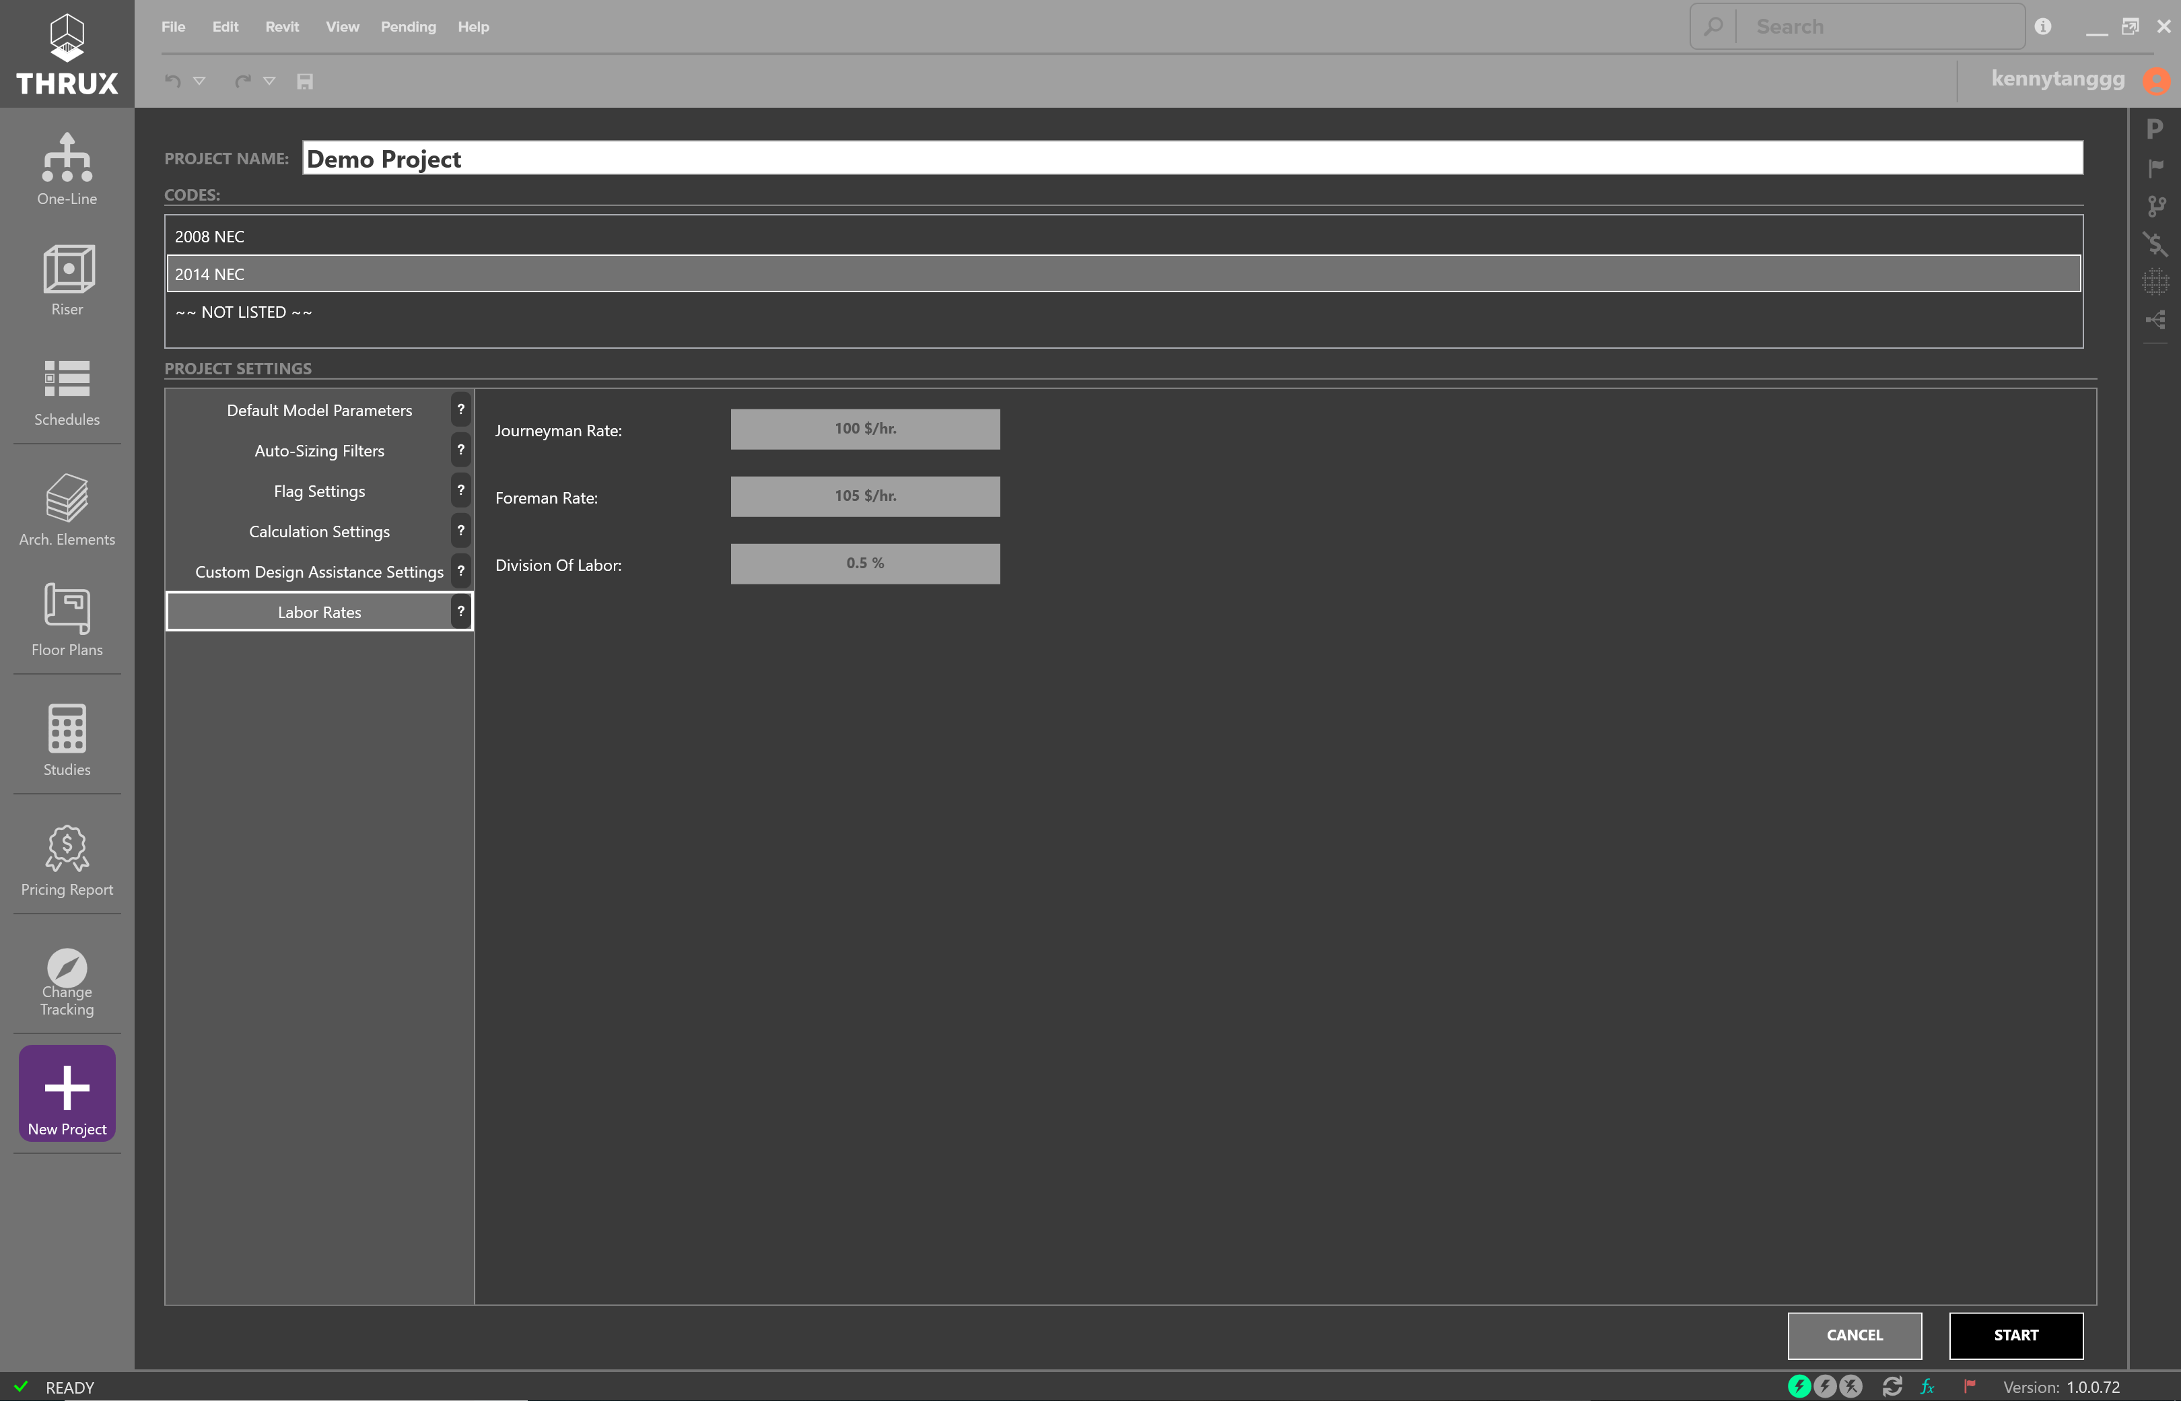
Task: Open the View menu
Action: tap(342, 26)
